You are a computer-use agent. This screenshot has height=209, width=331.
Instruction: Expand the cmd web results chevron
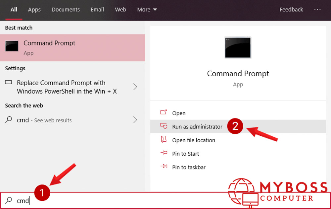coord(135,120)
